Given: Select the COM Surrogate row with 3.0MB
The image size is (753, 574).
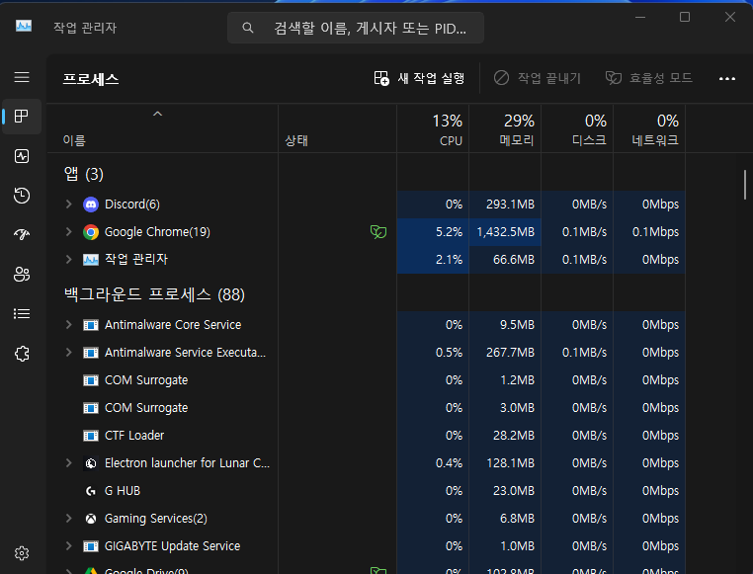Looking at the screenshot, I should 366,408.
